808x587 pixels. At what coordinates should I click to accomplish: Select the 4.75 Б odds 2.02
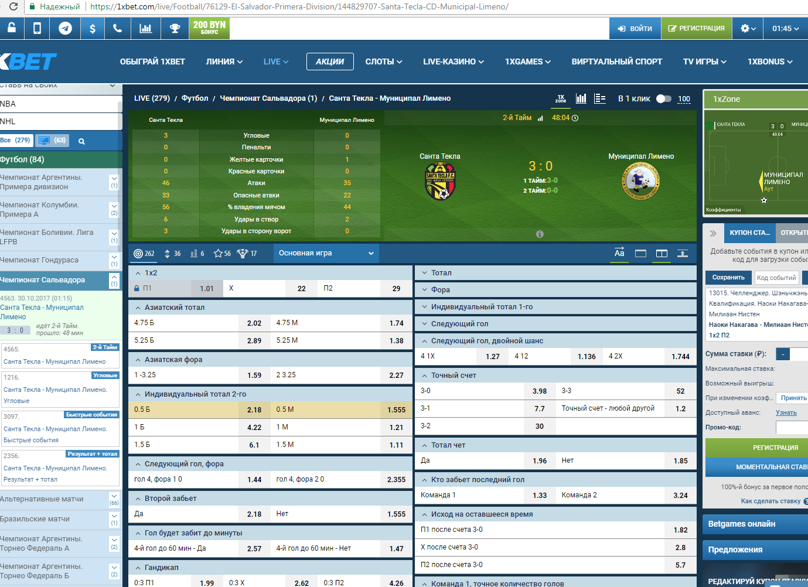[254, 323]
